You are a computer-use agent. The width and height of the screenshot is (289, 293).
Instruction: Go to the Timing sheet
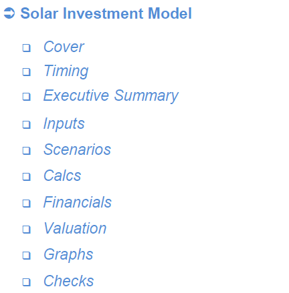click(66, 71)
